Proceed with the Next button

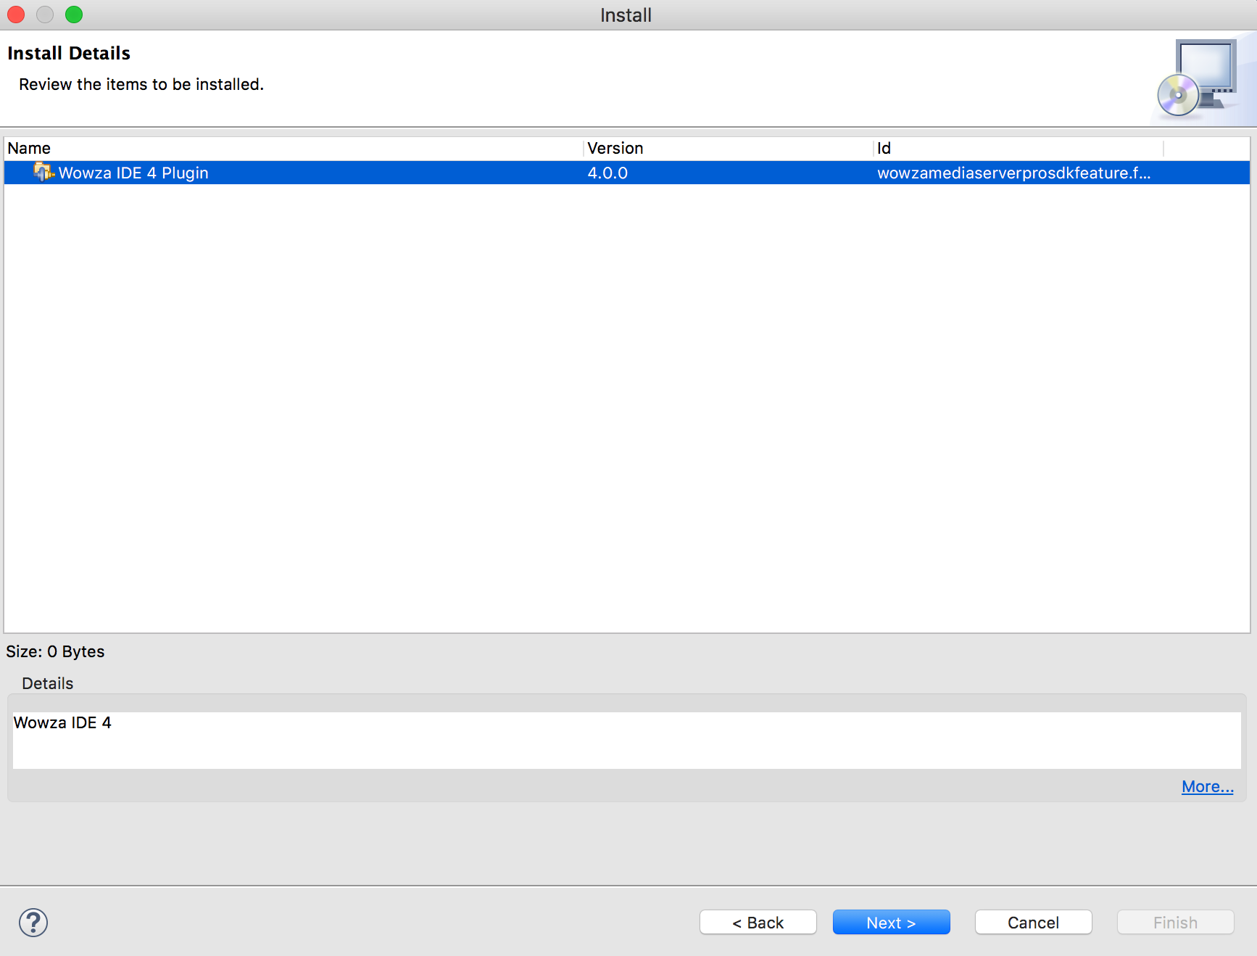892,923
